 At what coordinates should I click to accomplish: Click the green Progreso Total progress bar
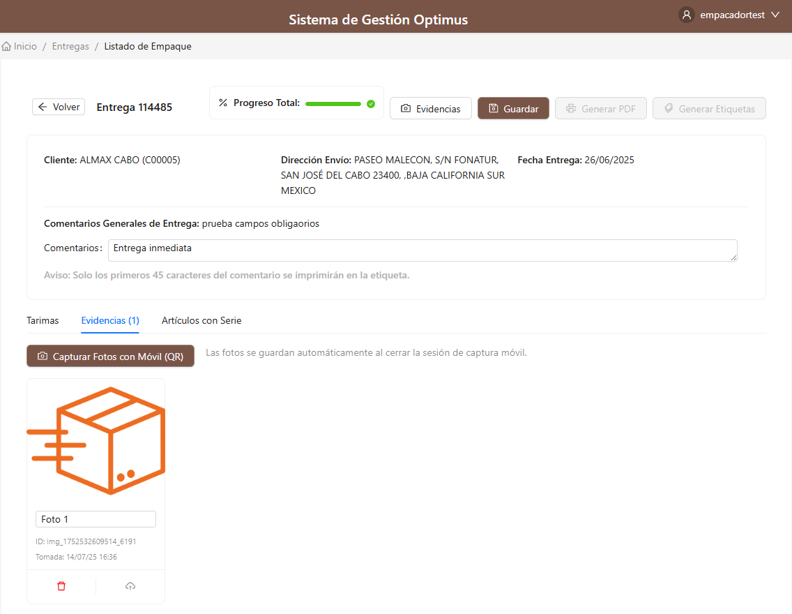pyautogui.click(x=333, y=103)
